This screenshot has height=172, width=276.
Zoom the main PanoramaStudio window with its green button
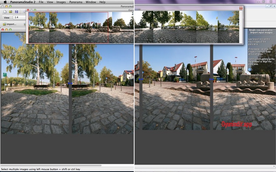(10, 6)
